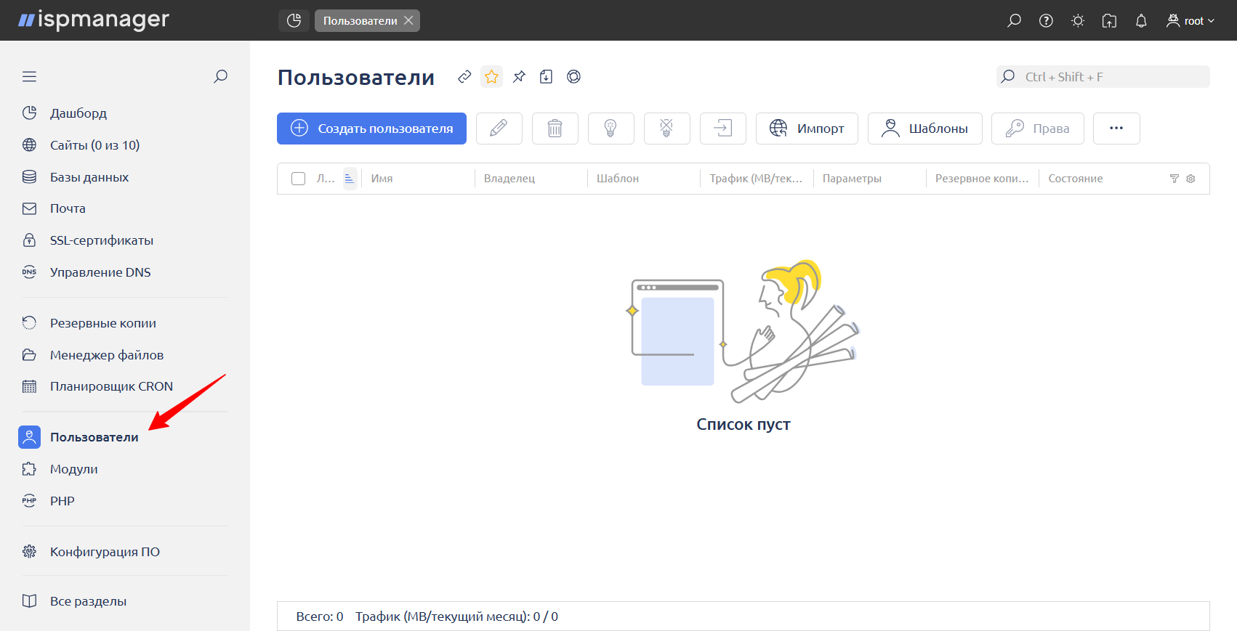Image resolution: width=1237 pixels, height=631 pixels.
Task: Open the root user dropdown menu
Action: point(1190,21)
